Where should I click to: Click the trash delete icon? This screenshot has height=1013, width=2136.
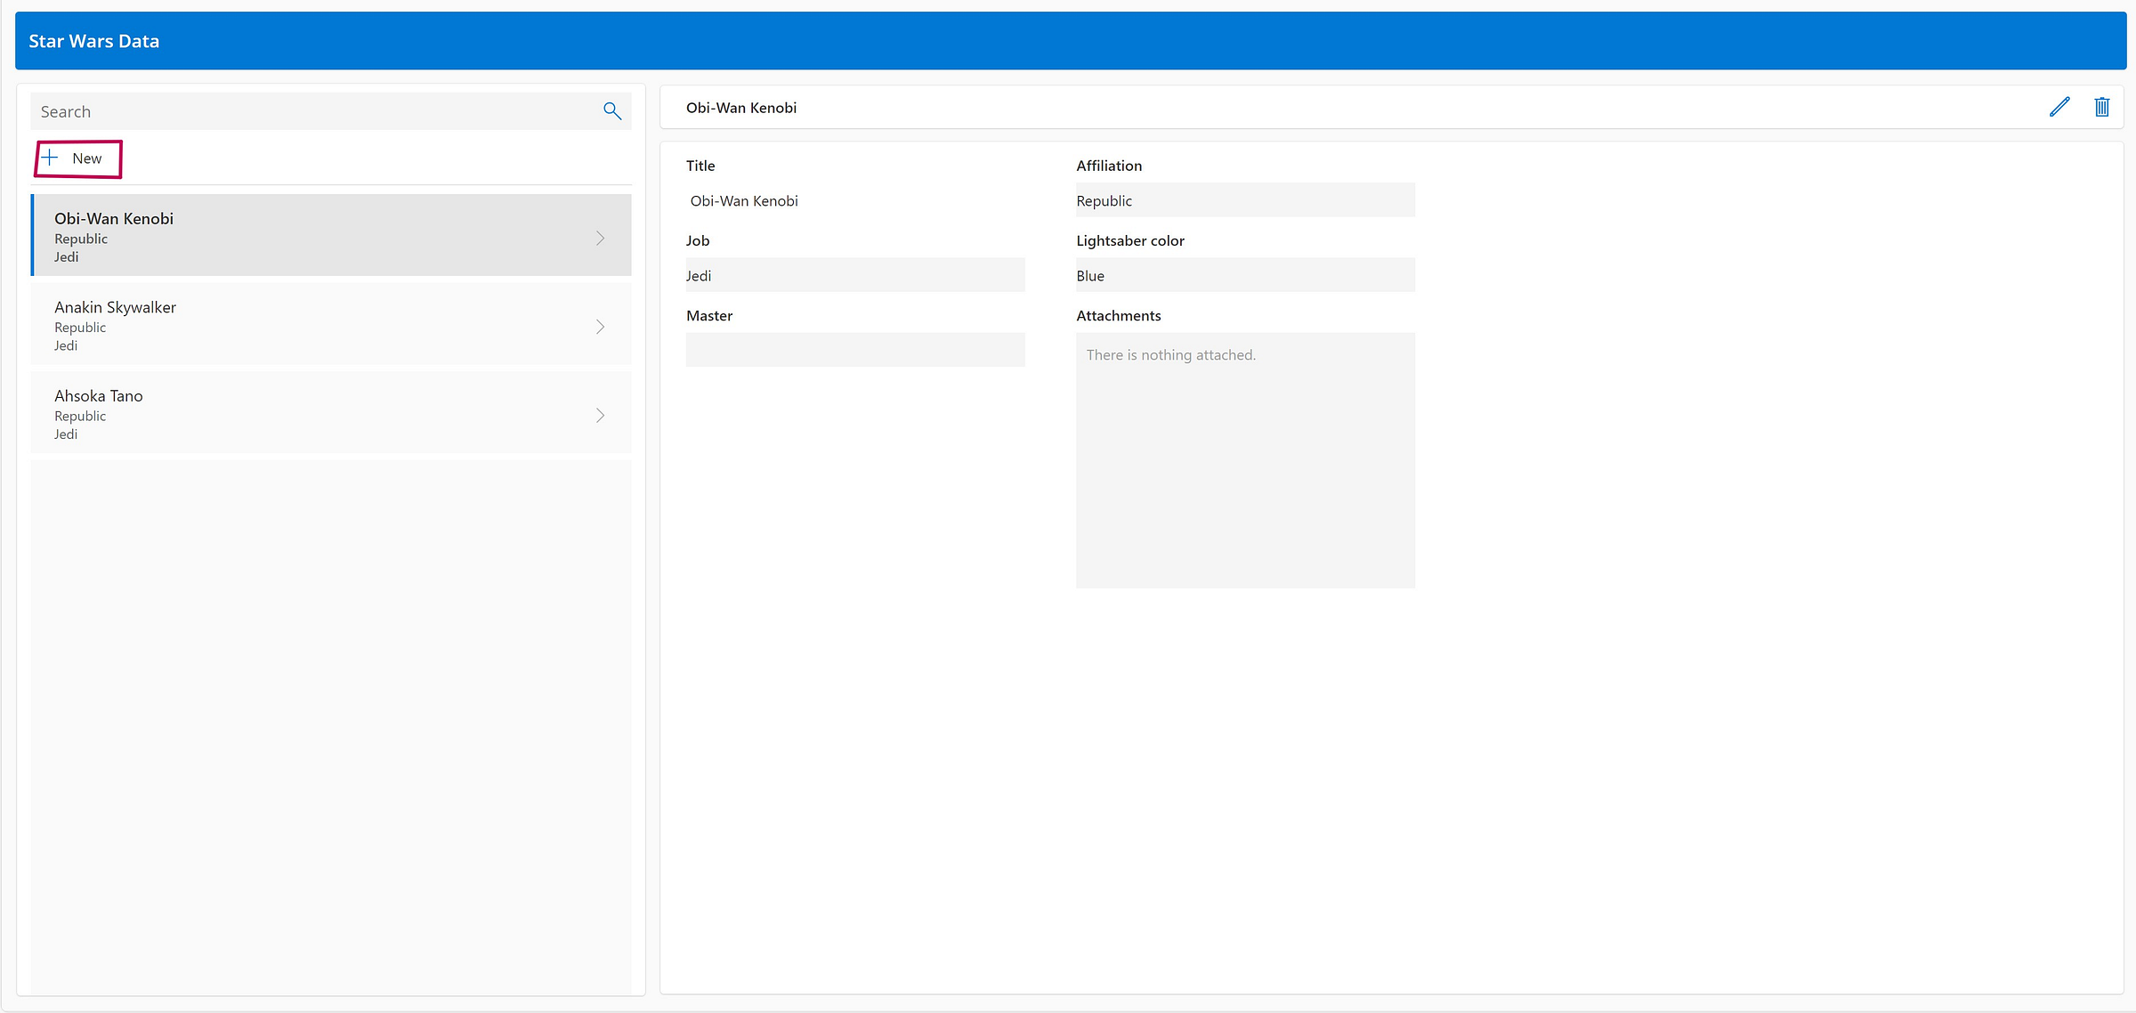(x=2102, y=107)
